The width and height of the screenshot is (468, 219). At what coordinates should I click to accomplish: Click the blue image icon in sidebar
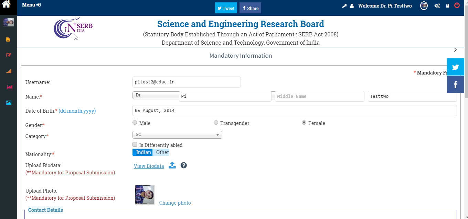9,103
